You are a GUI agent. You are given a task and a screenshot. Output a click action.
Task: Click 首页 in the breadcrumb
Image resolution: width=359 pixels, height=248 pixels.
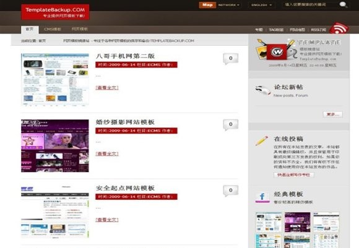[42, 41]
